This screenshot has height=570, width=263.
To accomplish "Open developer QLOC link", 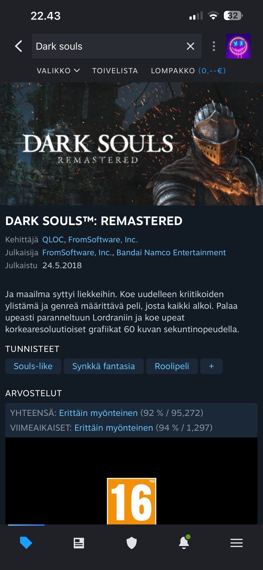I will (53, 240).
